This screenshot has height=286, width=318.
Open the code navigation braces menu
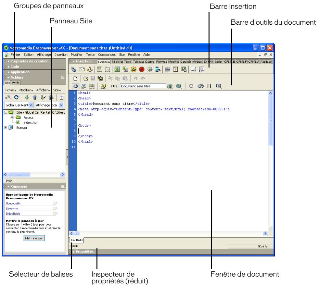pyautogui.click(x=210, y=86)
